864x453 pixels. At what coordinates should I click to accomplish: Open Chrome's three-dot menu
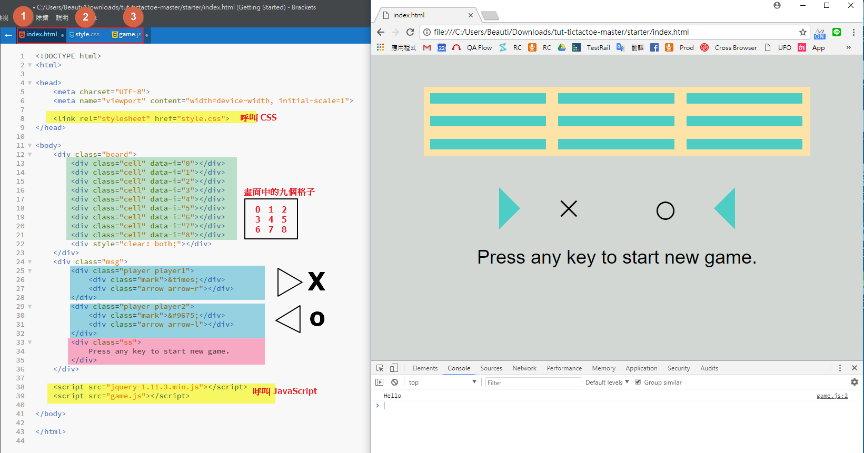click(853, 32)
